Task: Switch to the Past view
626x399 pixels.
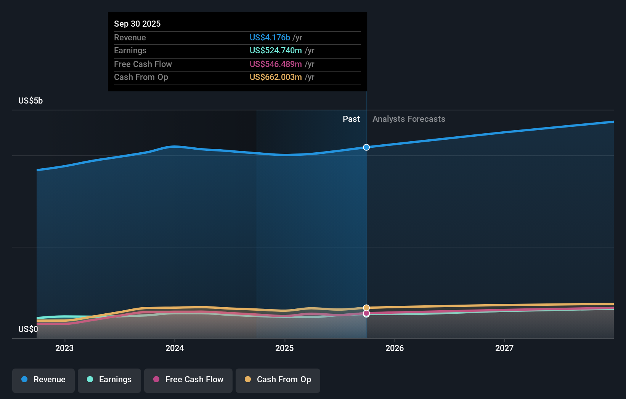Action: point(351,119)
